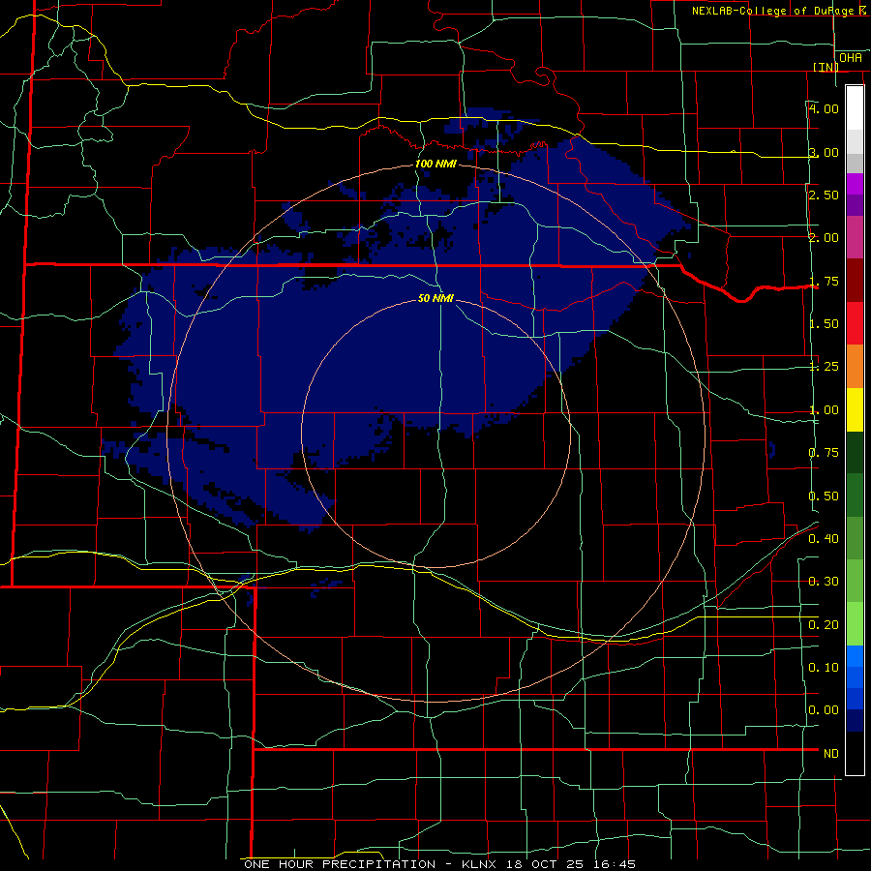The width and height of the screenshot is (871, 871).
Task: Click the 50 NMI range ring label
Action: 435,299
